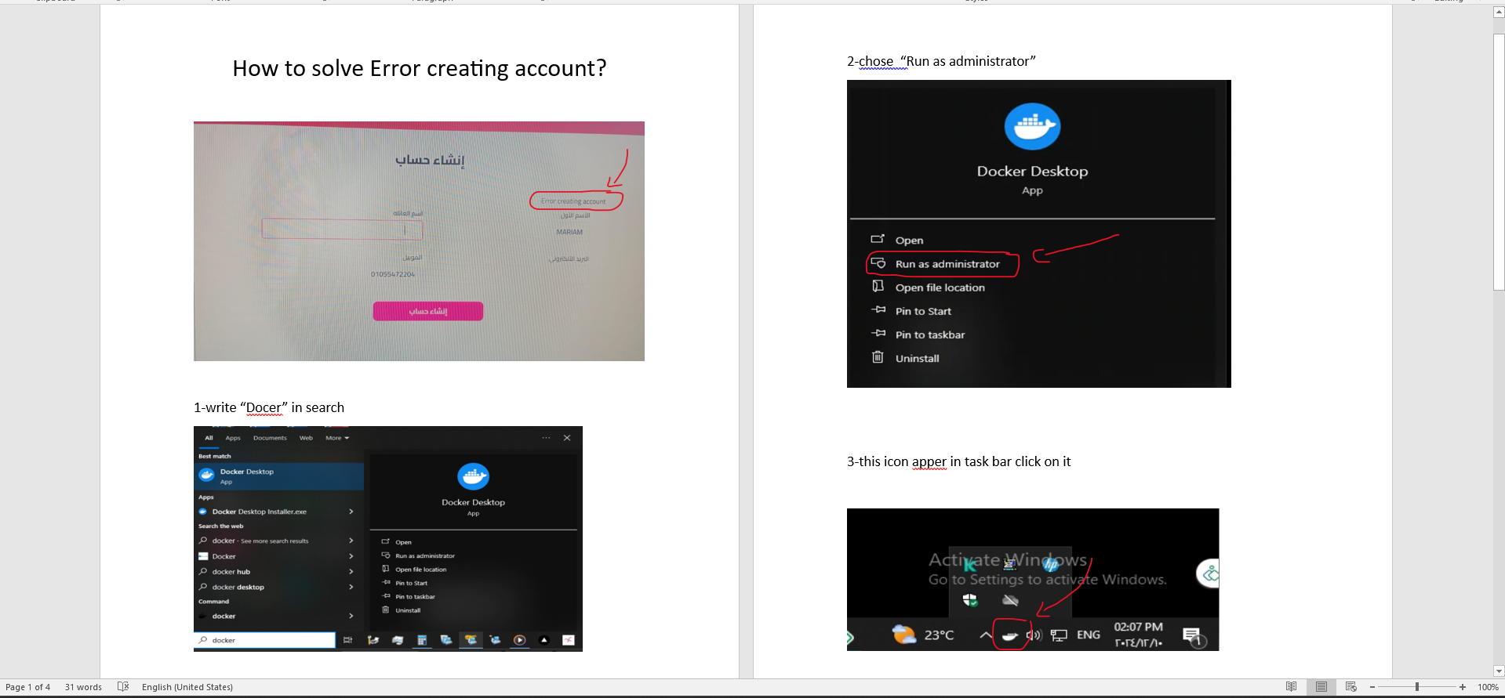This screenshot has width=1505, height=698.
Task: Adjust the zoom slider handle
Action: tap(1417, 687)
